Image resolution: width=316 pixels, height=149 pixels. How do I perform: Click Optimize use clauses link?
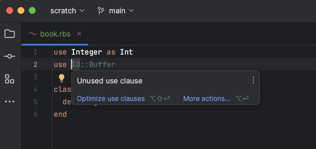click(111, 99)
